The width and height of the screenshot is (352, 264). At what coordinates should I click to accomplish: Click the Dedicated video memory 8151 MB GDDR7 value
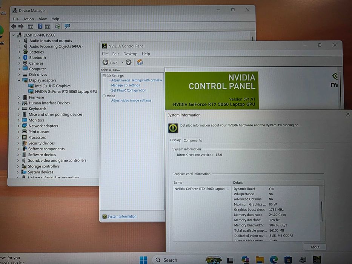281,236
